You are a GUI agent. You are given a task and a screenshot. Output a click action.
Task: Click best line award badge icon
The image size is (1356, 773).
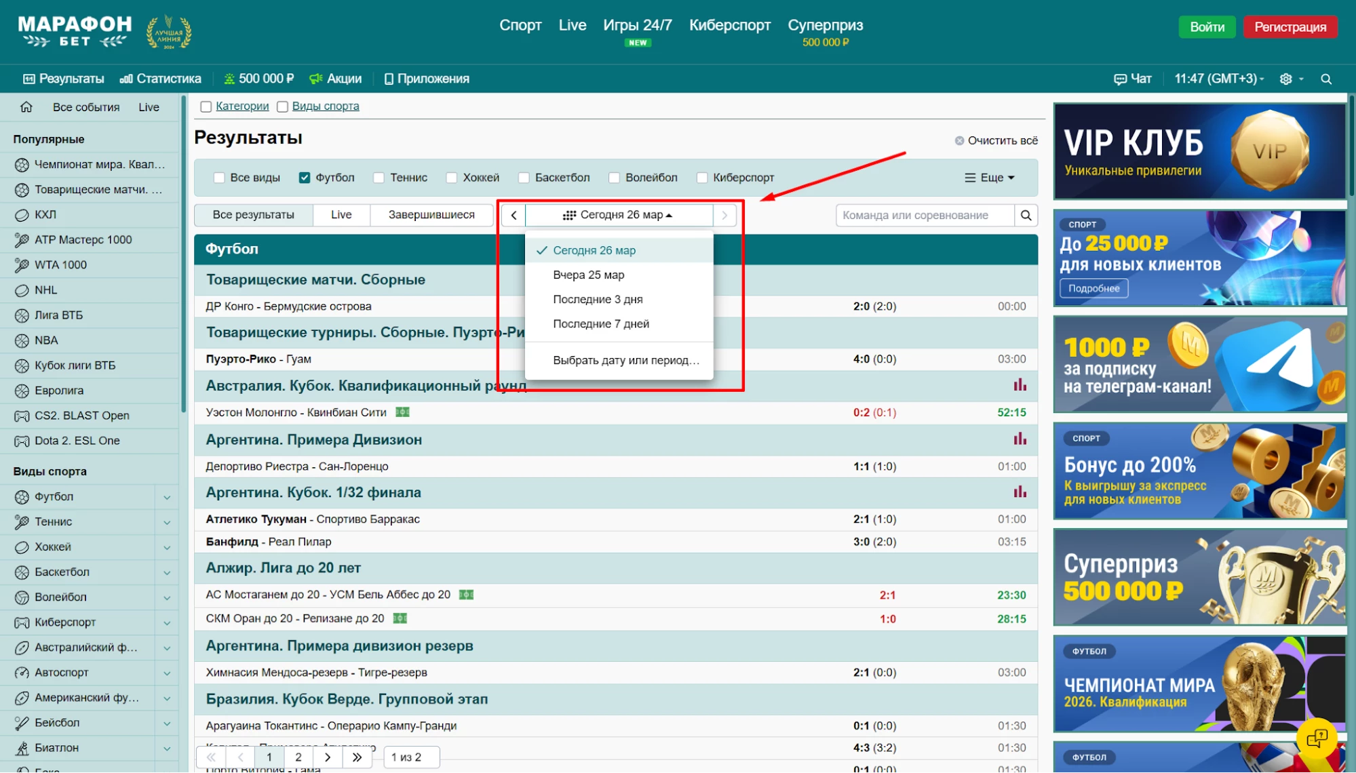(x=169, y=32)
